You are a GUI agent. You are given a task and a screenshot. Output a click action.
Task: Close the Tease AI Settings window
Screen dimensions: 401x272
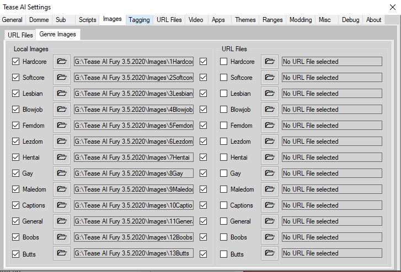[393, 7]
